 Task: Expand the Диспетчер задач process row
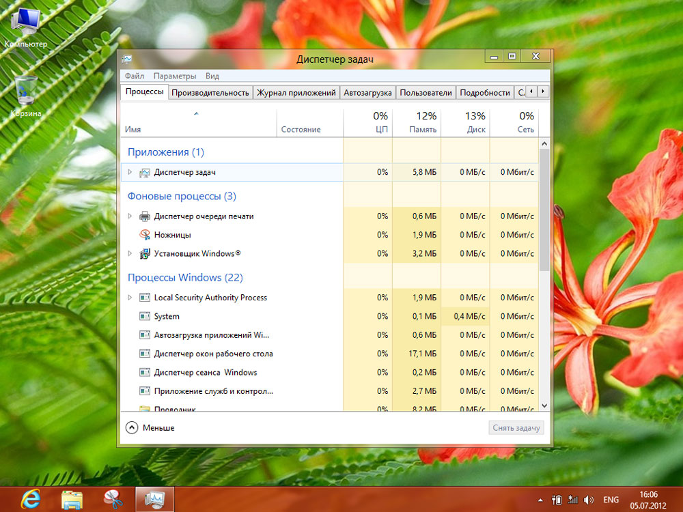(130, 173)
